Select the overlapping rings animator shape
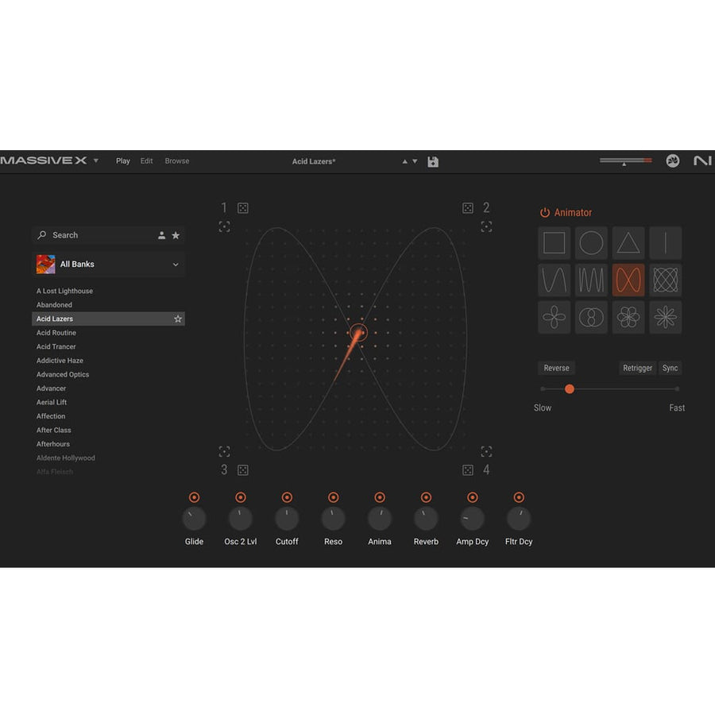The height and width of the screenshot is (715, 715). [x=591, y=317]
